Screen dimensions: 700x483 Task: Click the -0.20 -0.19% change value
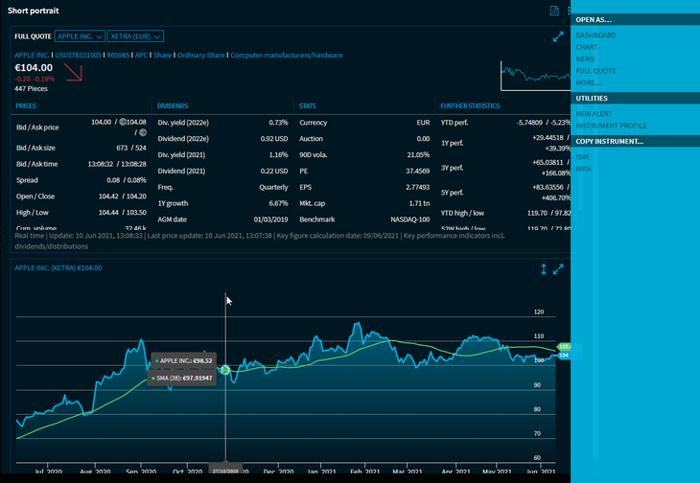(35, 79)
